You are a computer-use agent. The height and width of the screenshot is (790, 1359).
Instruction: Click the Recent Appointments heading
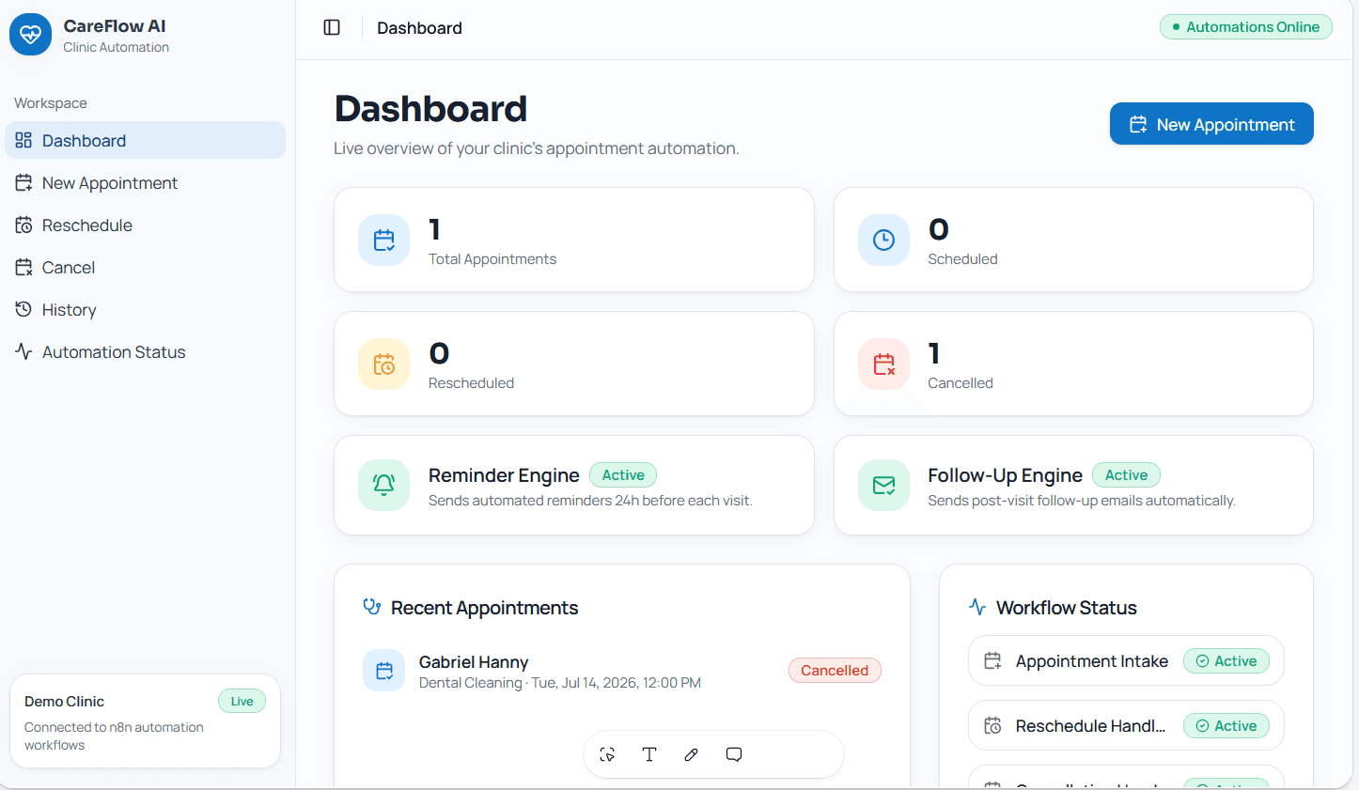tap(484, 608)
